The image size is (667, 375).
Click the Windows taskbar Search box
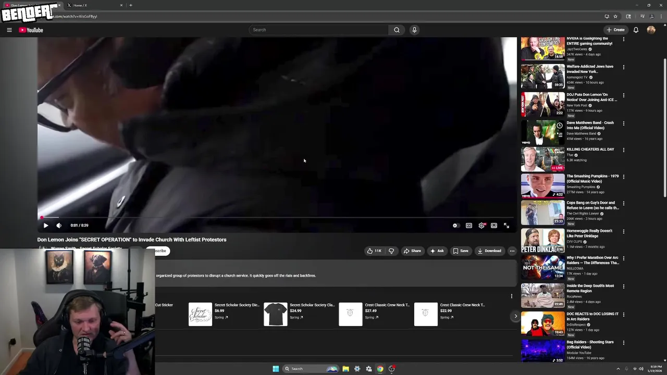(x=311, y=369)
